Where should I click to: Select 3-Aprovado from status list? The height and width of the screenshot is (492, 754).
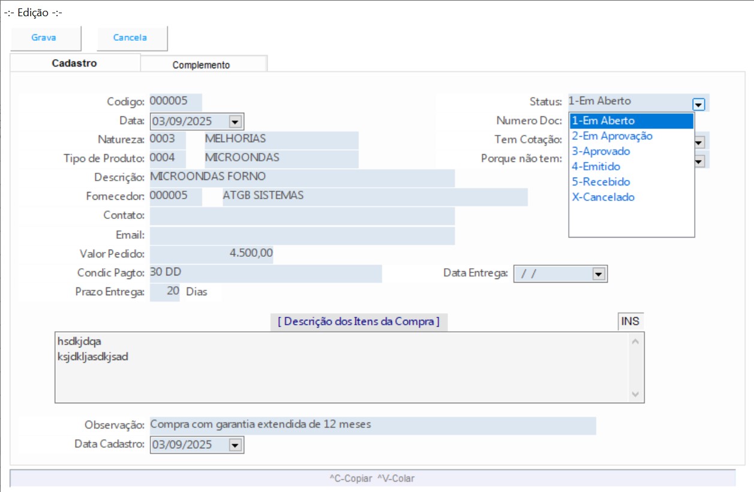[600, 151]
